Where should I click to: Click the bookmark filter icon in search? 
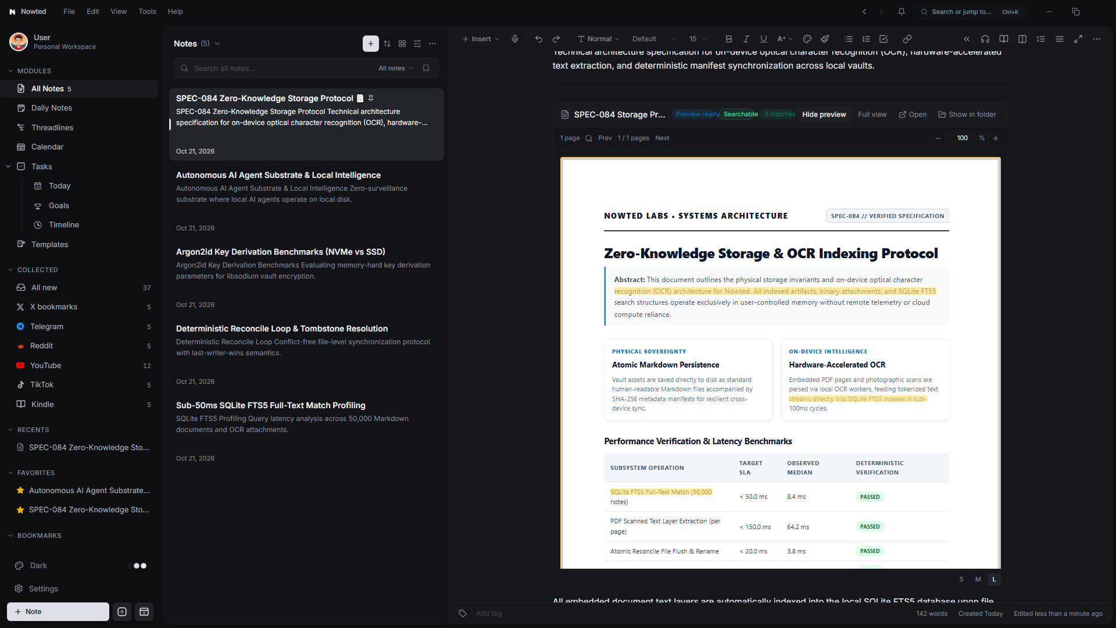[x=426, y=68]
